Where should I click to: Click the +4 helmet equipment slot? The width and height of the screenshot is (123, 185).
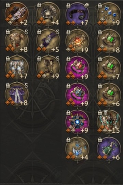[x=48, y=14]
